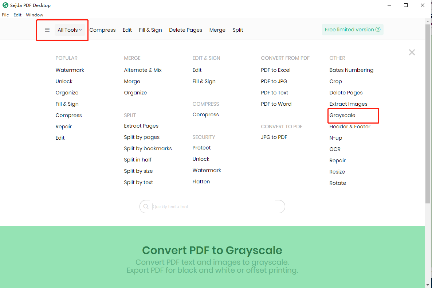Open the All Tools dropdown
This screenshot has width=432, height=288.
tap(70, 30)
